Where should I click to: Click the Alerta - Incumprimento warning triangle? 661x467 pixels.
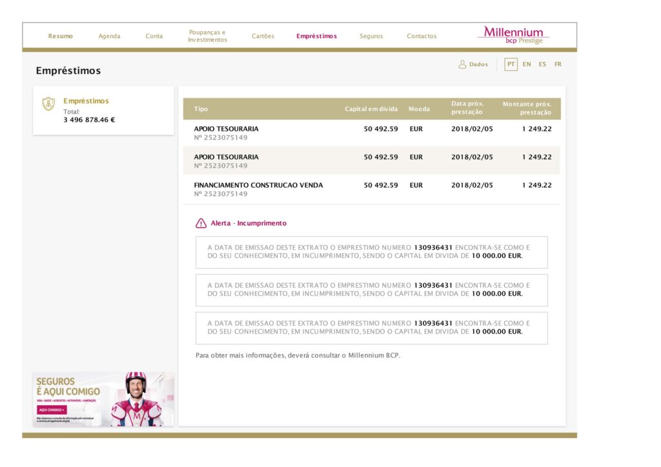point(200,223)
